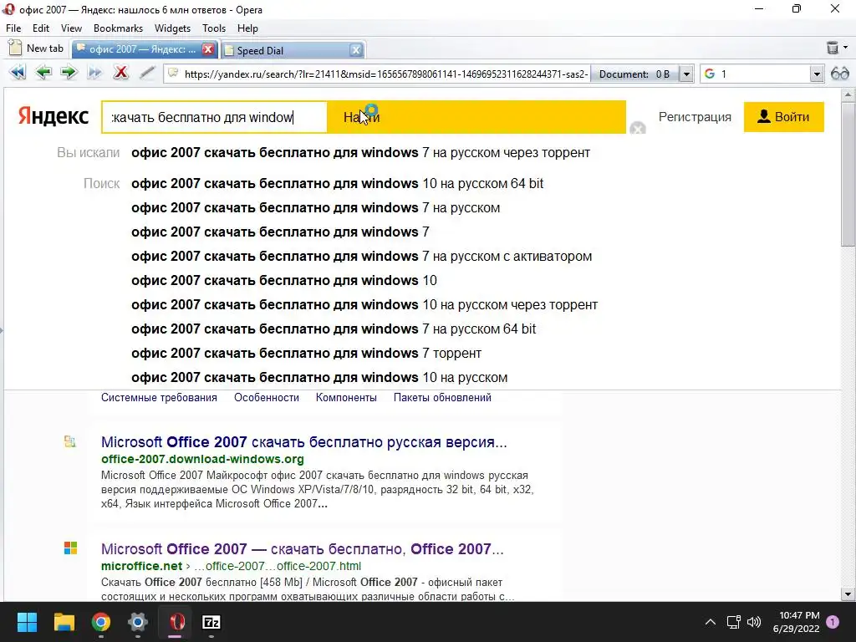The width and height of the screenshot is (856, 642).
Task: Open the office-2007.download-windows.org URL link
Action: point(202,459)
